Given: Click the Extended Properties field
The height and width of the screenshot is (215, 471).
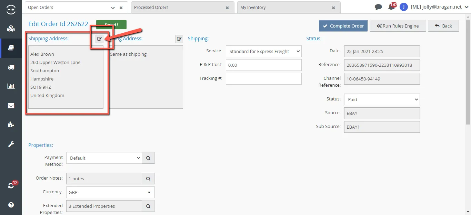Looking at the screenshot, I should pyautogui.click(x=104, y=206).
